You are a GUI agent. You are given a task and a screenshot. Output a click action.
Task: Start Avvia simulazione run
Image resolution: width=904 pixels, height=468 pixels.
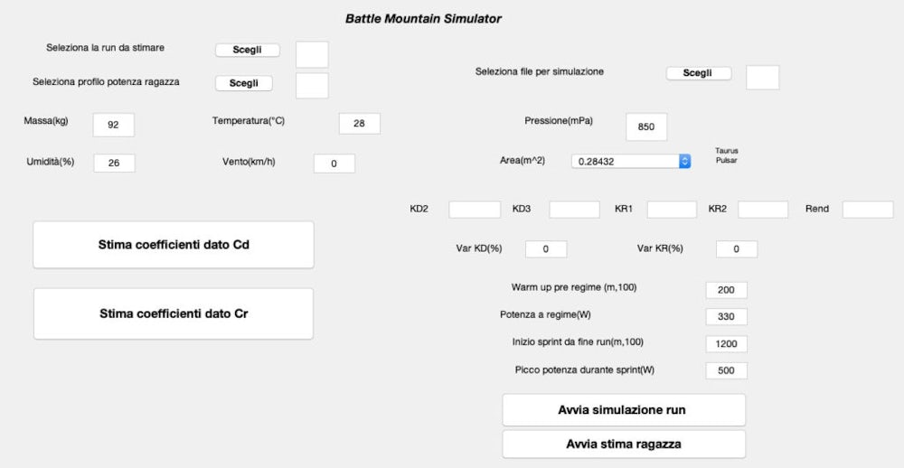(x=624, y=410)
